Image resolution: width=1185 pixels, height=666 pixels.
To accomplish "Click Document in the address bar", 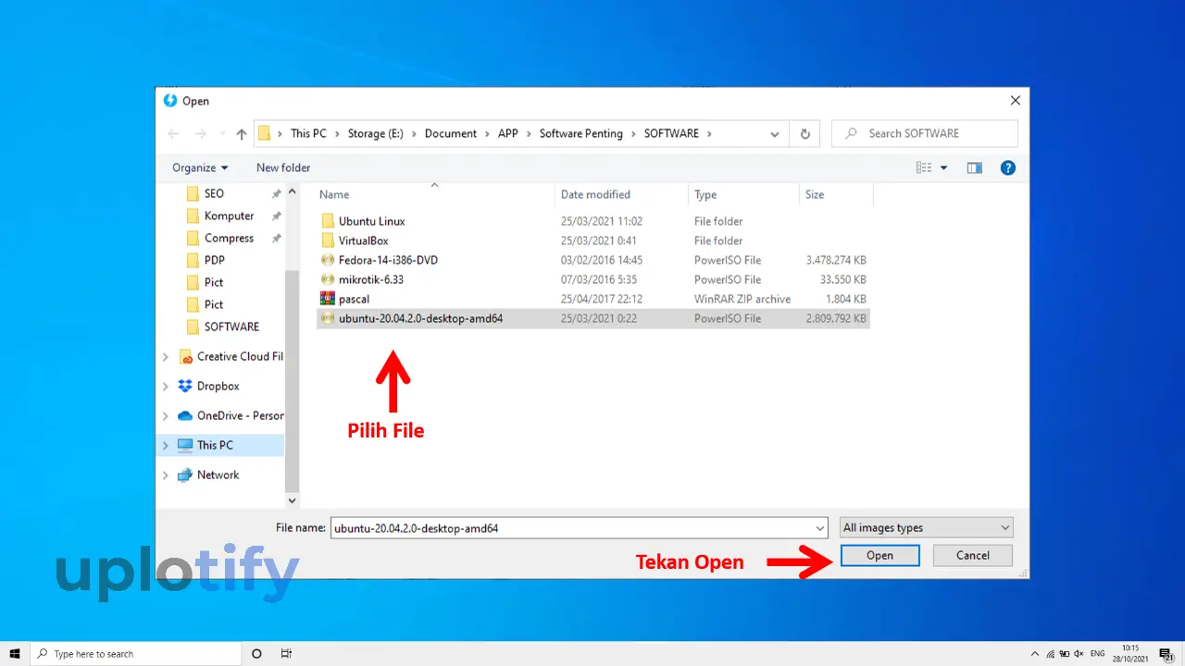I will tap(451, 133).
